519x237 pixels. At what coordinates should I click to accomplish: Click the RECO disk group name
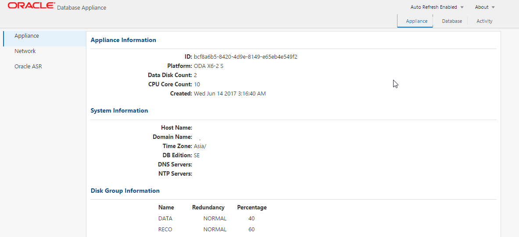click(165, 230)
